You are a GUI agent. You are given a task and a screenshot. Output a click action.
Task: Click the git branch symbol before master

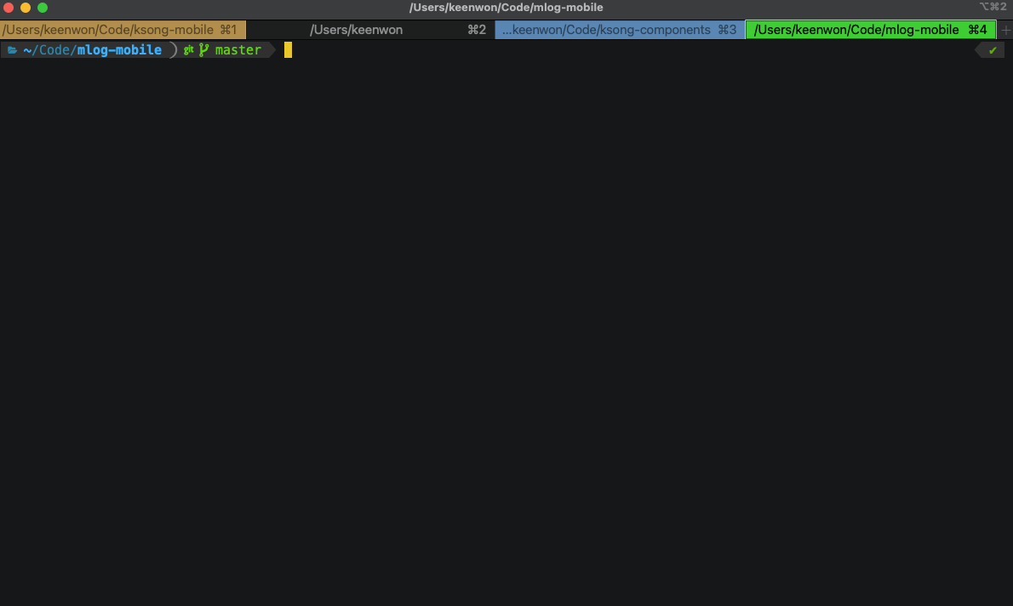click(203, 50)
